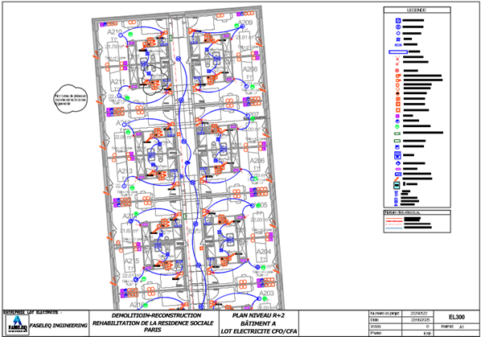Screen dimensions: 481x337
Task: Select the A206 room label
Action: [x=257, y=161]
